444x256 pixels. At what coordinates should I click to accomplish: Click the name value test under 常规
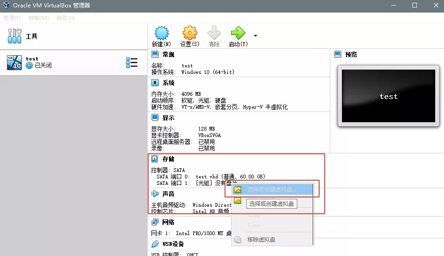[x=187, y=66]
